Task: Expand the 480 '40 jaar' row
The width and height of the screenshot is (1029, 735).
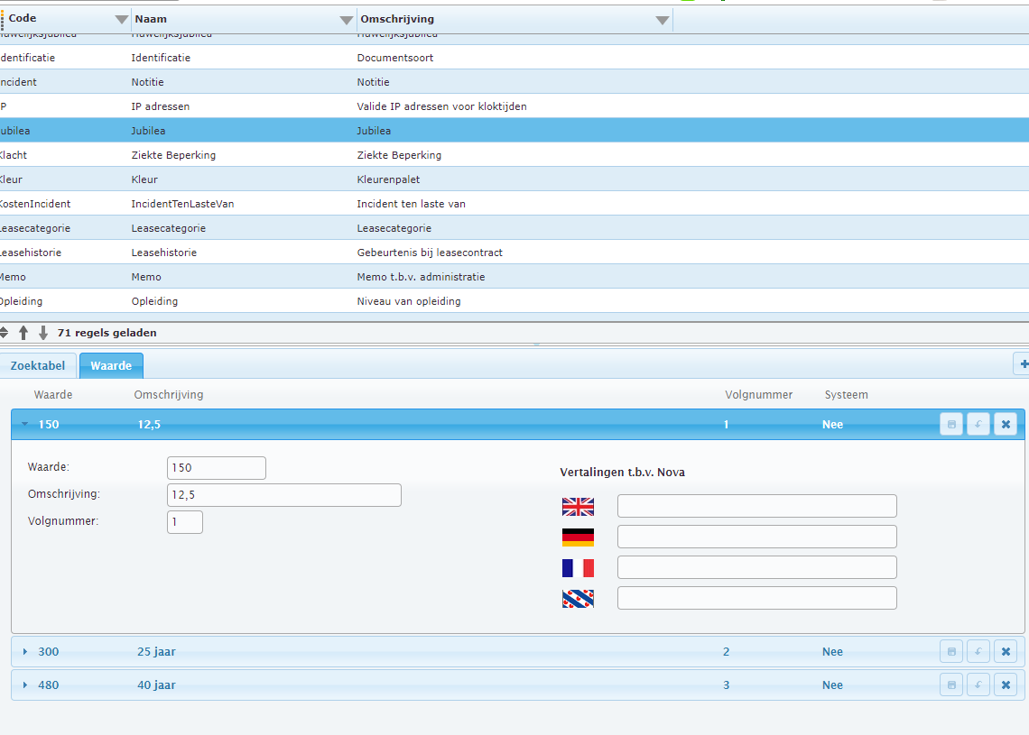Action: [25, 685]
